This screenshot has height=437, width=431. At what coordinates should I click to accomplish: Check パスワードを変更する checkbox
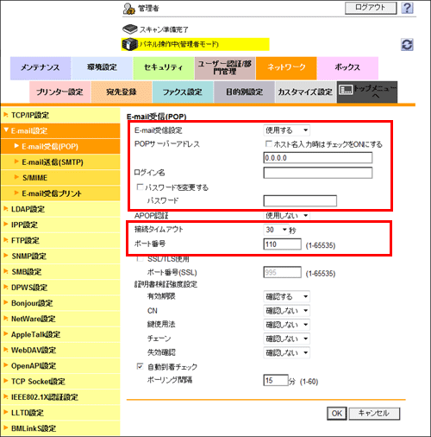tap(140, 187)
